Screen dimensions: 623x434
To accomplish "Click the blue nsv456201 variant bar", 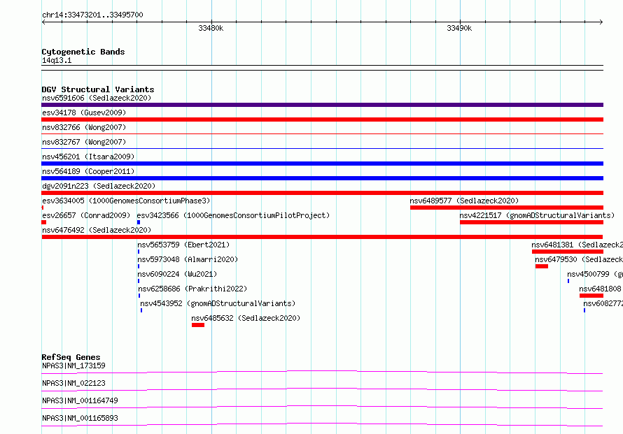I will pos(322,164).
